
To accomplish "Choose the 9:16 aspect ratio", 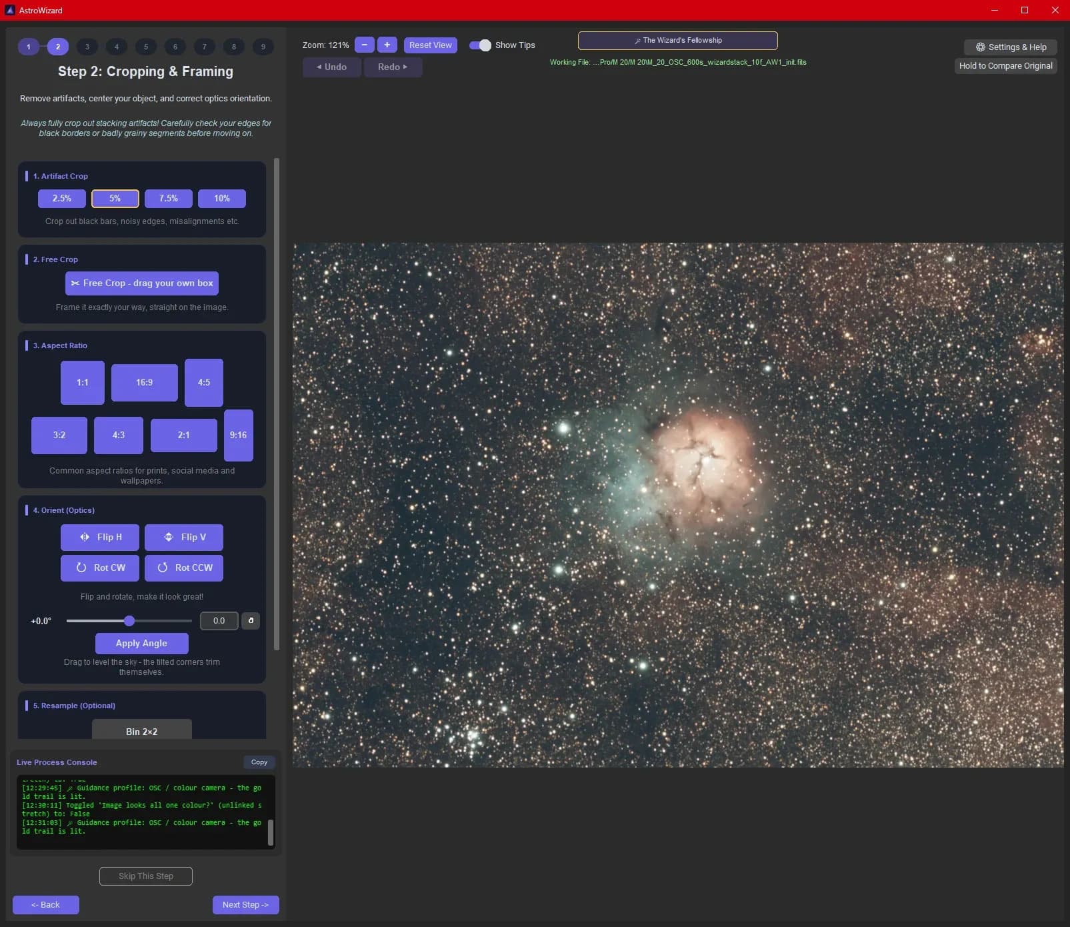I will coord(239,435).
